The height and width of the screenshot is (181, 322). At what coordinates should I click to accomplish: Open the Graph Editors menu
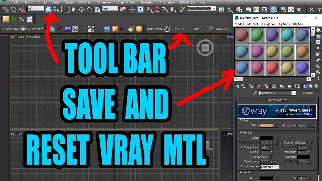click(127, 2)
